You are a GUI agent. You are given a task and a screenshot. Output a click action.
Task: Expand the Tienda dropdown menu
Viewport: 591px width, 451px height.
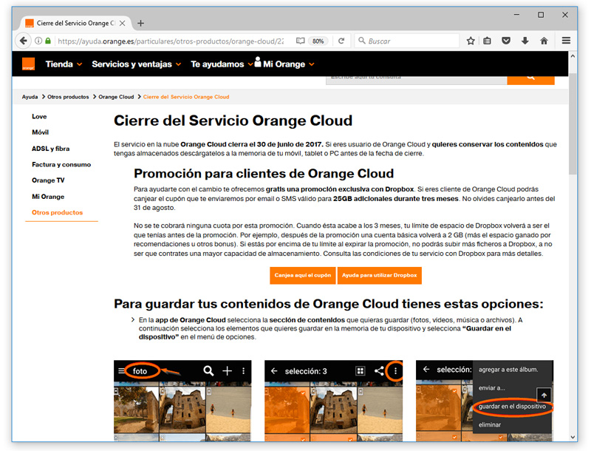tap(64, 64)
